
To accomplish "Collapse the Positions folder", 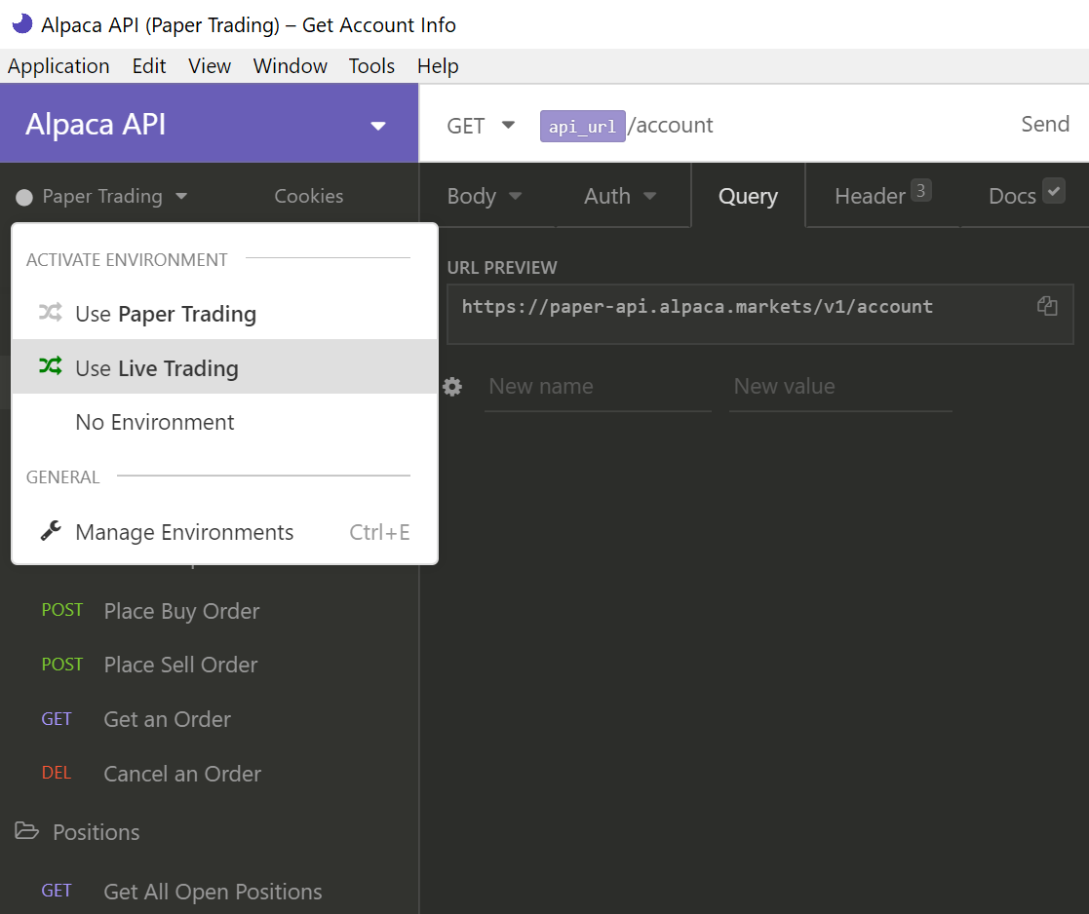I will click(x=96, y=832).
